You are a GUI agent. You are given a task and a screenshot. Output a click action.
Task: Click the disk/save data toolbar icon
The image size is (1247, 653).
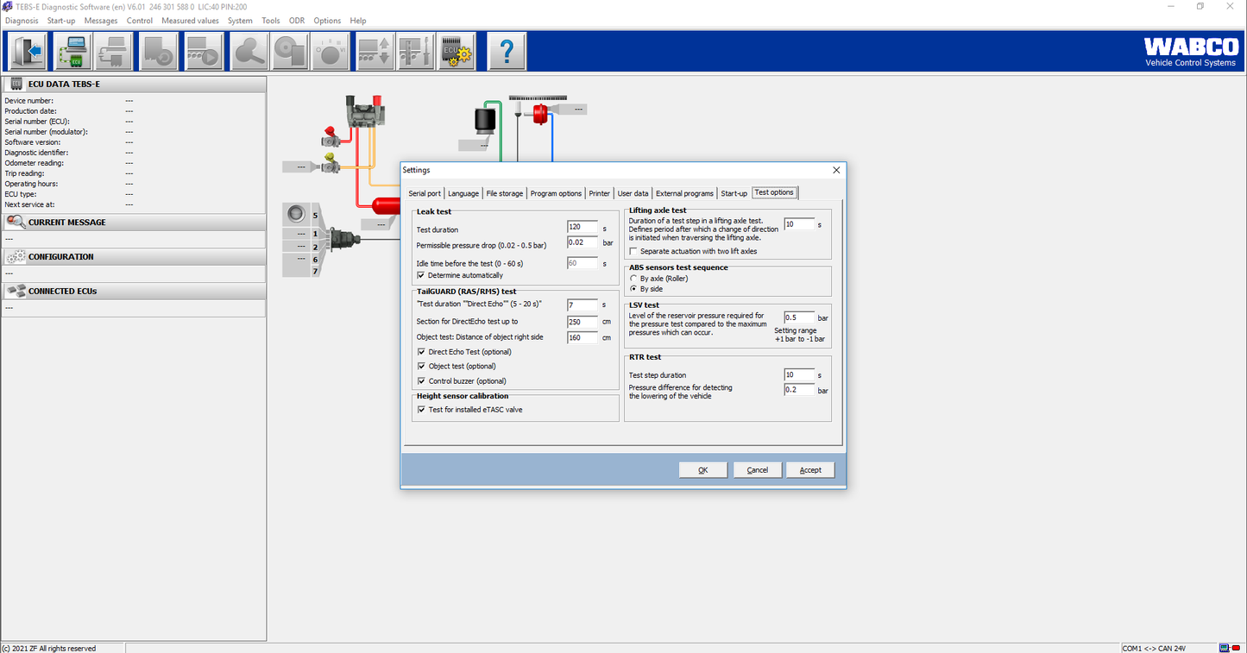289,51
